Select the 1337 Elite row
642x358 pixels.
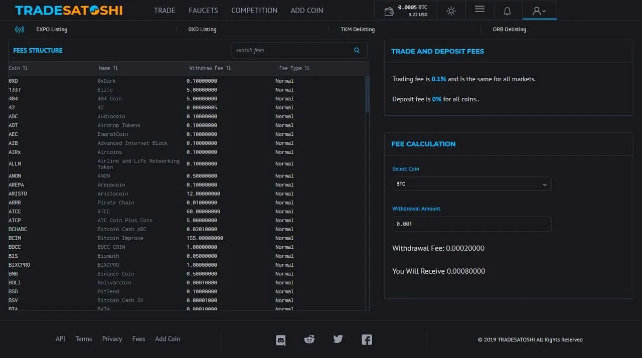click(187, 90)
